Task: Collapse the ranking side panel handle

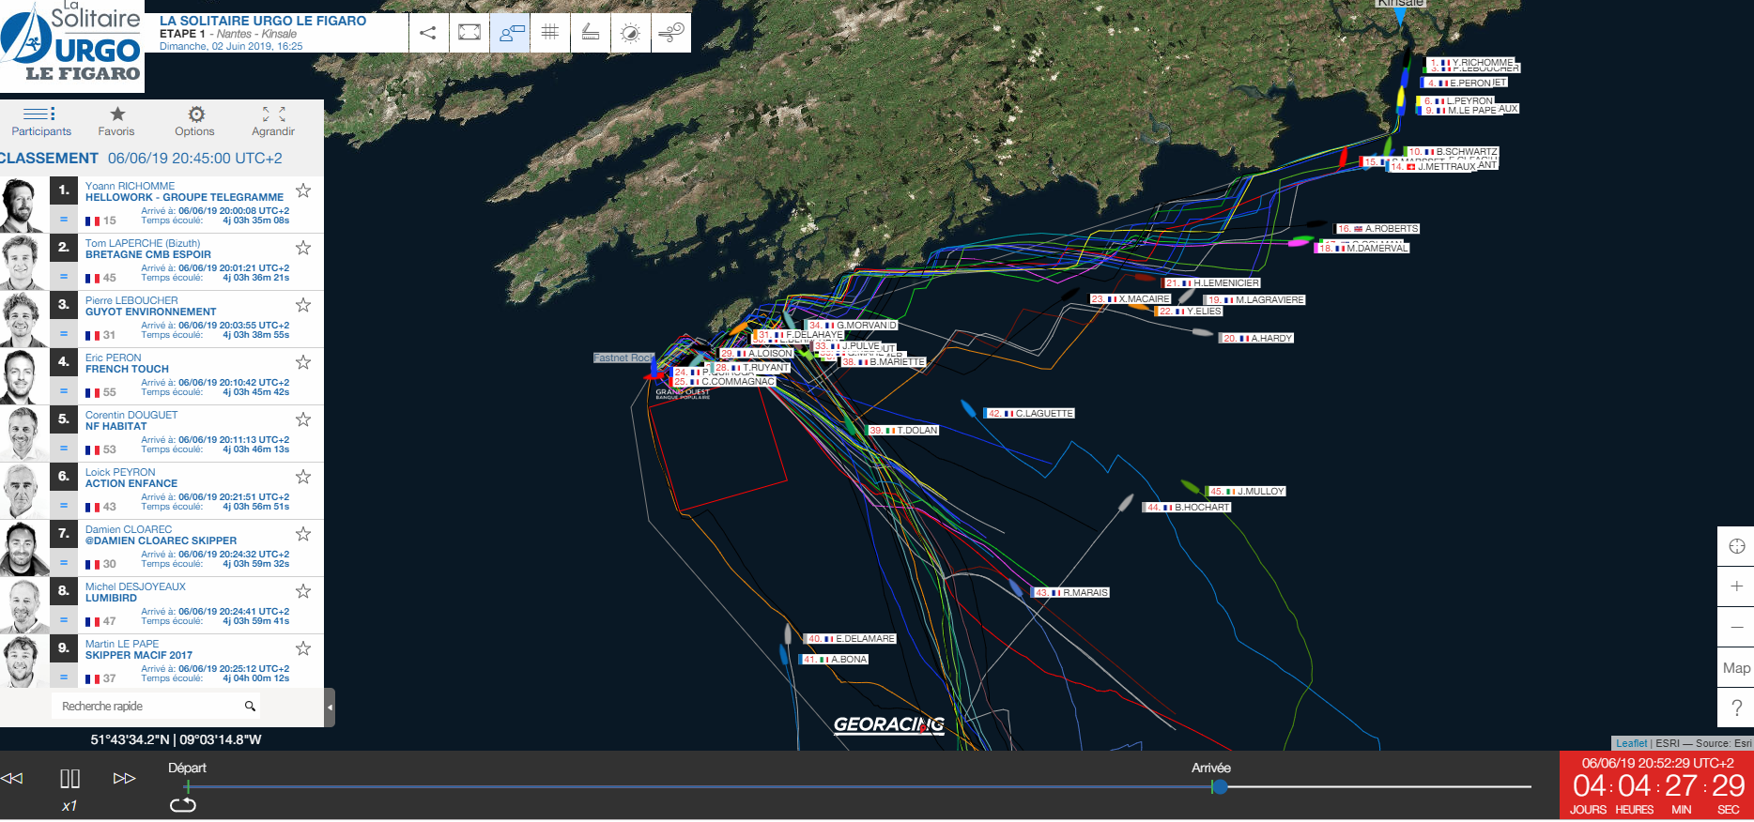Action: coord(330,707)
